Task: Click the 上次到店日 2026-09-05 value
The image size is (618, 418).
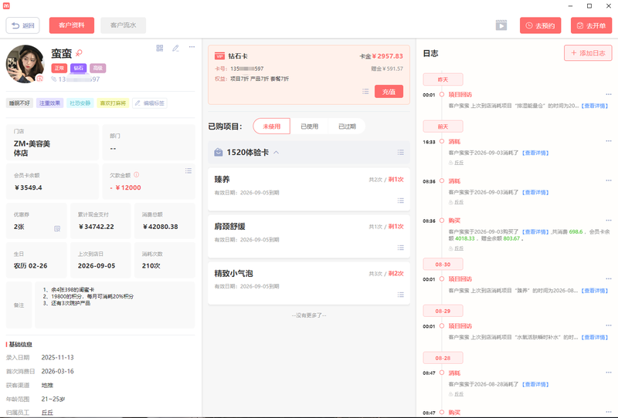Action: 97,265
